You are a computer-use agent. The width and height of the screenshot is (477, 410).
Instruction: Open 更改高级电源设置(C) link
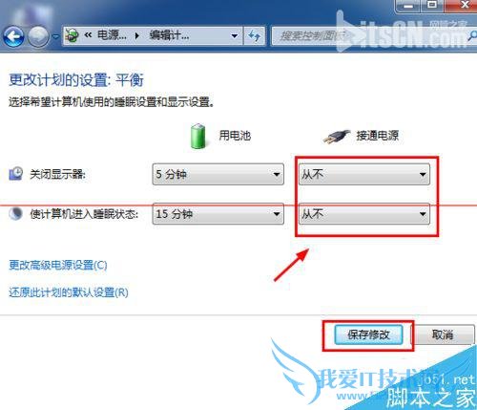(x=58, y=265)
